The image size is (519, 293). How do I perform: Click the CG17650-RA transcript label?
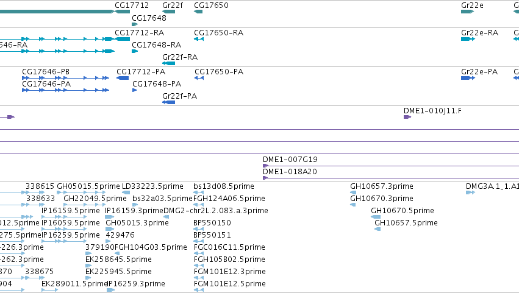coord(218,33)
